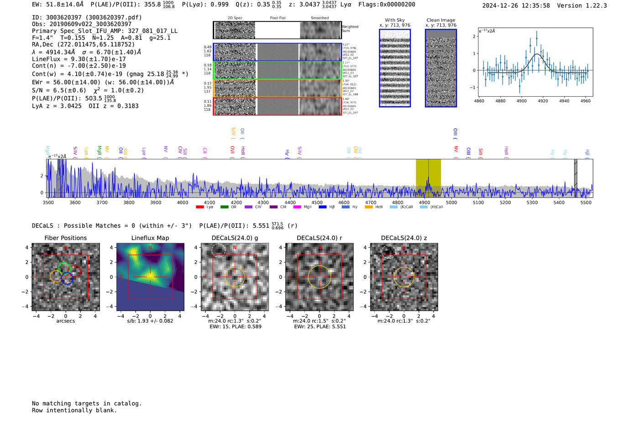Click the arcsecs axis label
The width and height of the screenshot is (639, 435).
click(66, 321)
